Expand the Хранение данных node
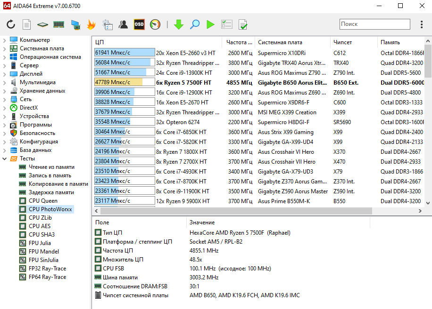Image resolution: width=432 pixels, height=309 pixels. point(4,91)
